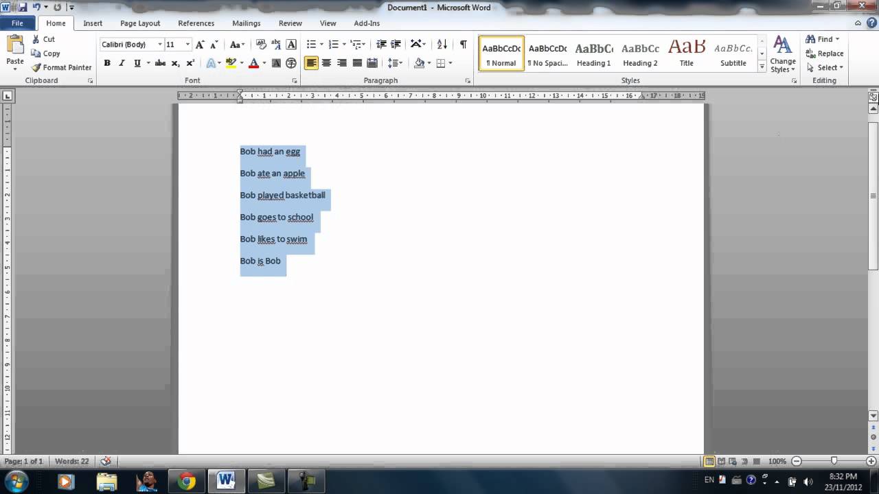The height and width of the screenshot is (494, 879).
Task: Switch to Print Layout view in status bar
Action: coord(709,461)
